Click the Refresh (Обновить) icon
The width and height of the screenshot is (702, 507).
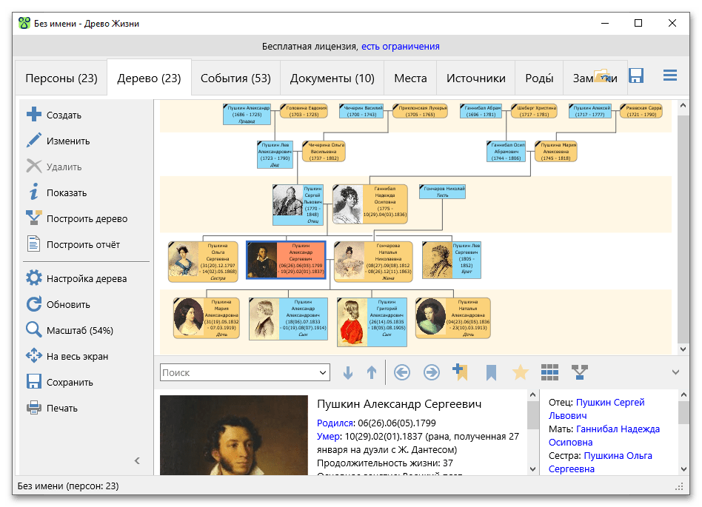[x=34, y=304]
